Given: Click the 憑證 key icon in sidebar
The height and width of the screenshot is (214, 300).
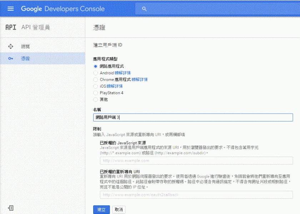Looking at the screenshot, I should click(x=11, y=58).
